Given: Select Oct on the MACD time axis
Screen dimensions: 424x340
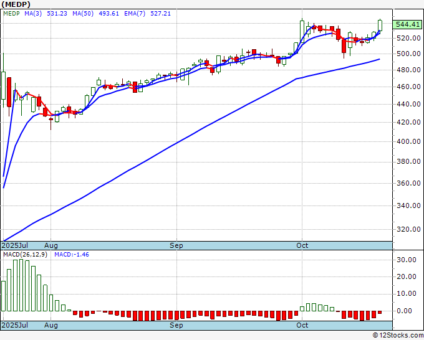Looking at the screenshot, I should pos(302,325).
